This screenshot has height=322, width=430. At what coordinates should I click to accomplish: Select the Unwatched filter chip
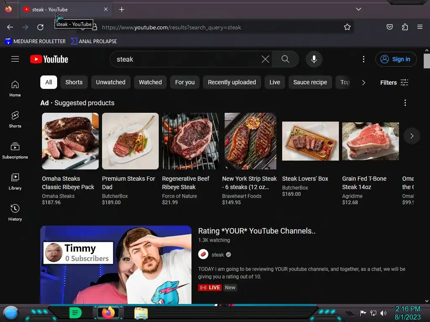click(110, 82)
